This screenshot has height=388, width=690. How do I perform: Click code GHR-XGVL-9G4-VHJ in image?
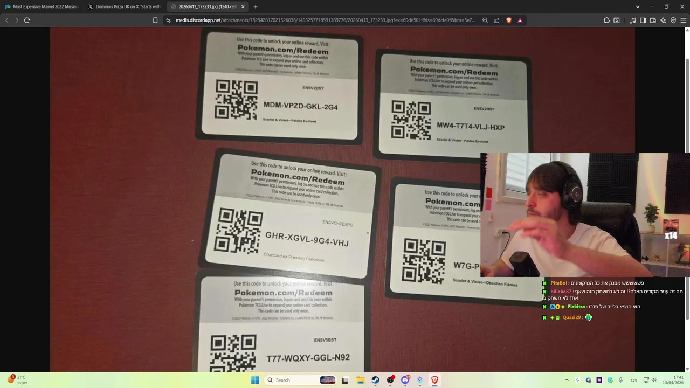[307, 239]
